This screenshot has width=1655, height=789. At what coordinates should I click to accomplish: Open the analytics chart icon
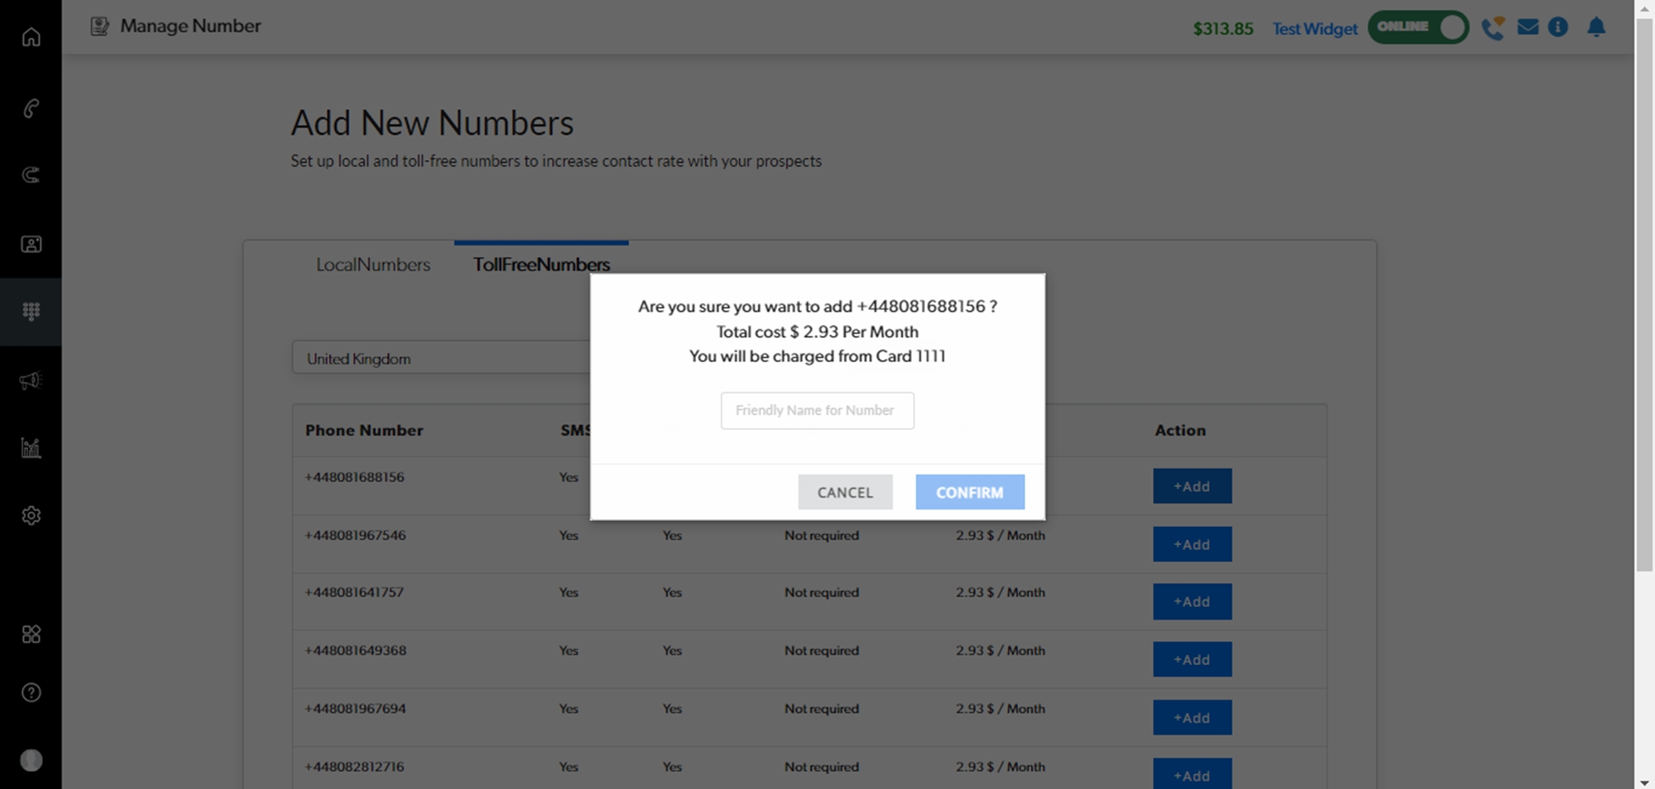(x=31, y=448)
